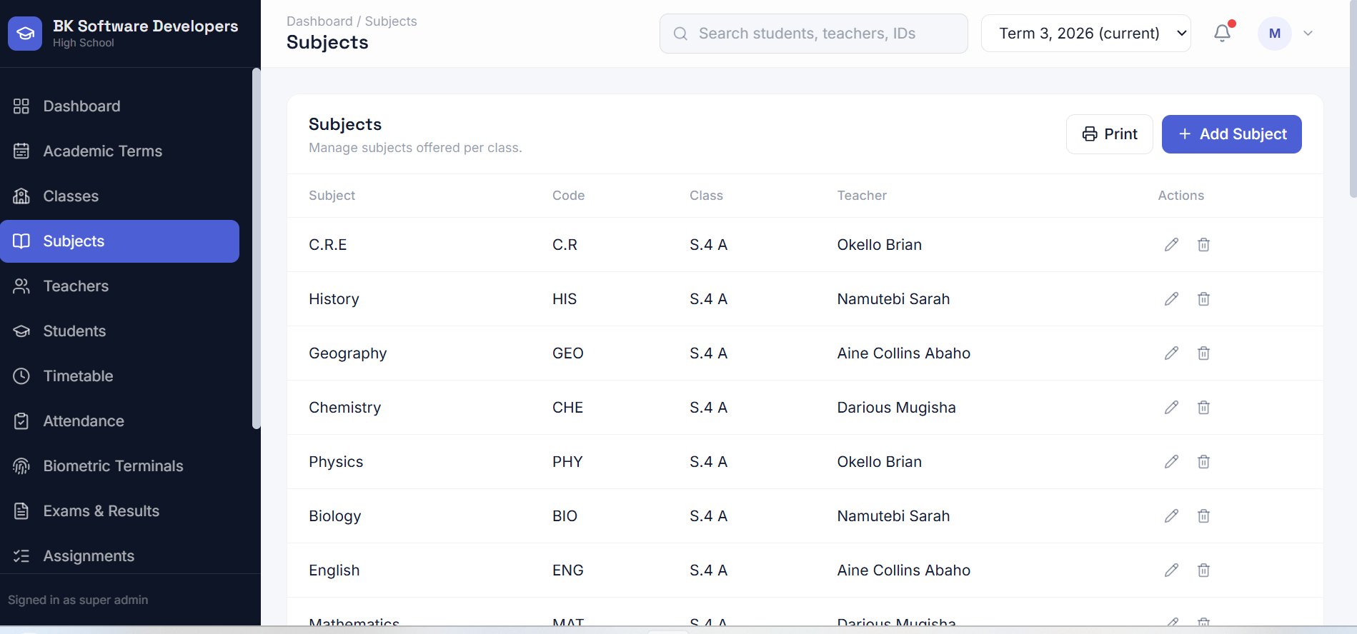Open notifications bell icon
Image resolution: width=1357 pixels, height=634 pixels.
1223,33
